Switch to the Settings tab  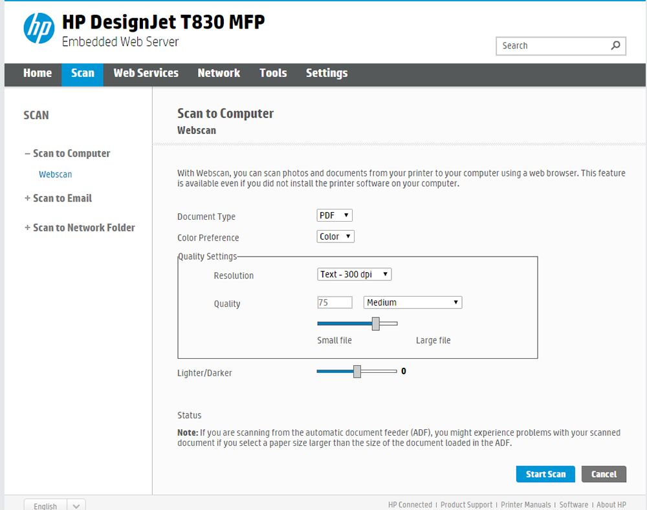click(x=327, y=73)
